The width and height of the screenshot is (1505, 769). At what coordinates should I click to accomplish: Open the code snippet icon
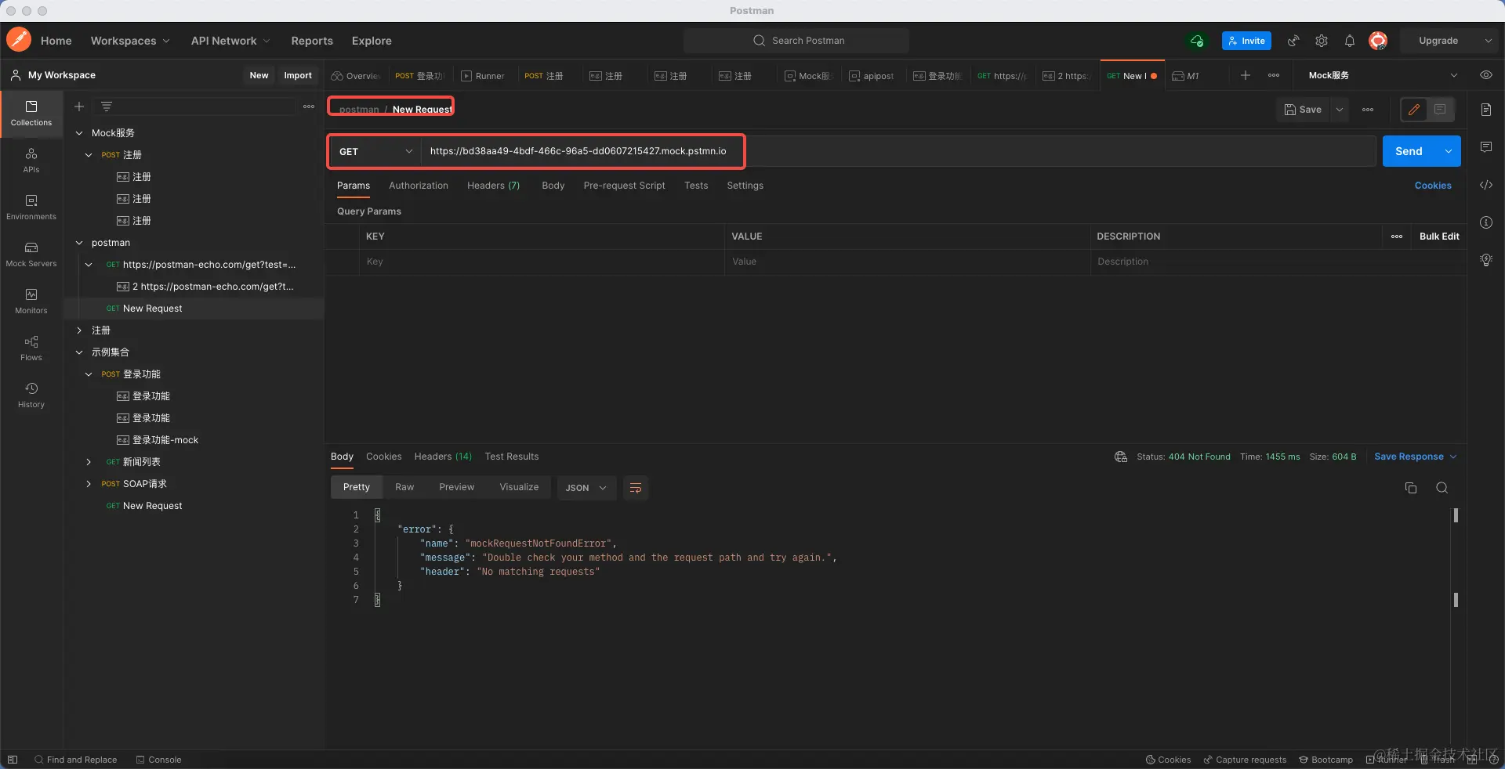pos(1486,185)
